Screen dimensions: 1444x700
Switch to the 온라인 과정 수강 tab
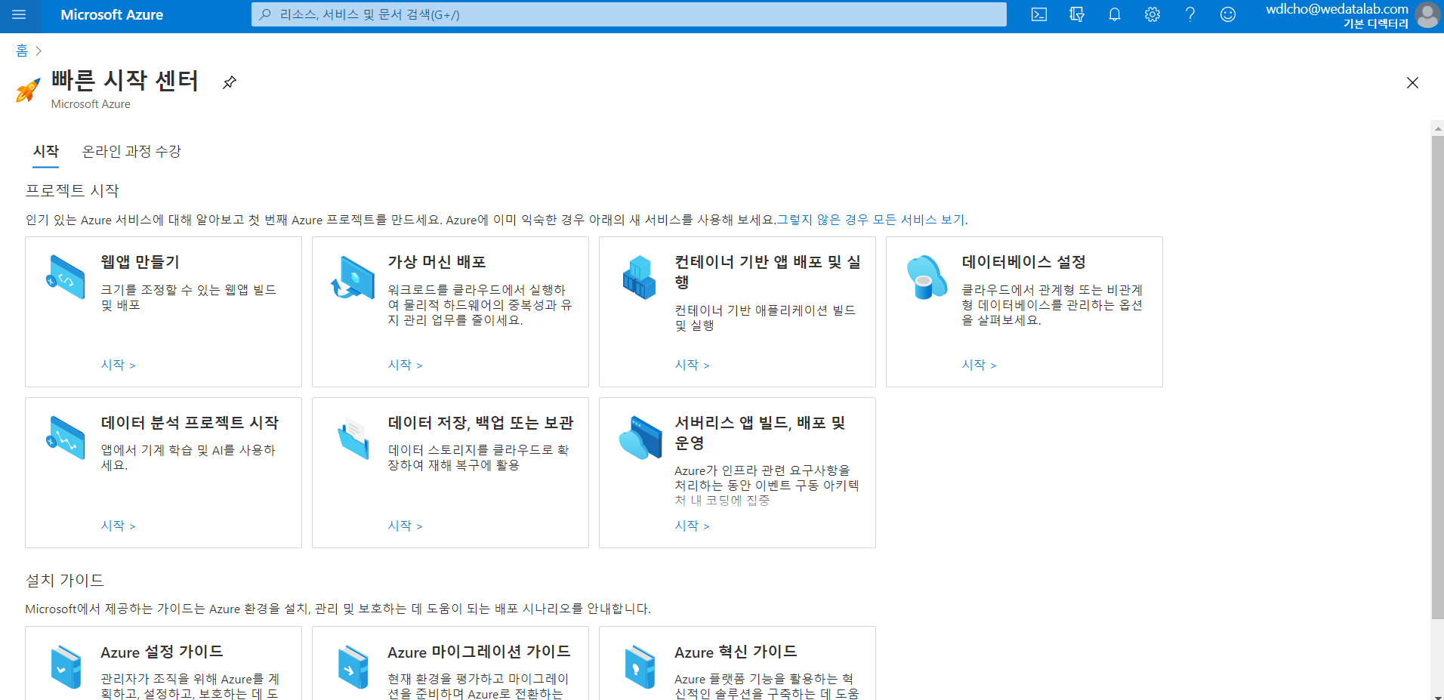pyautogui.click(x=131, y=151)
